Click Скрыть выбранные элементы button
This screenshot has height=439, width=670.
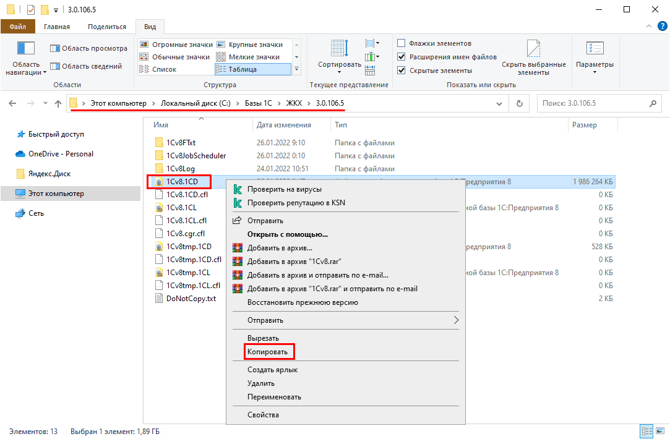(534, 58)
